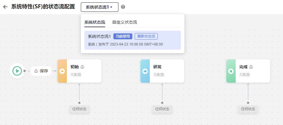
Task: Click the 最新状态流 tag
Action: (x=146, y=36)
